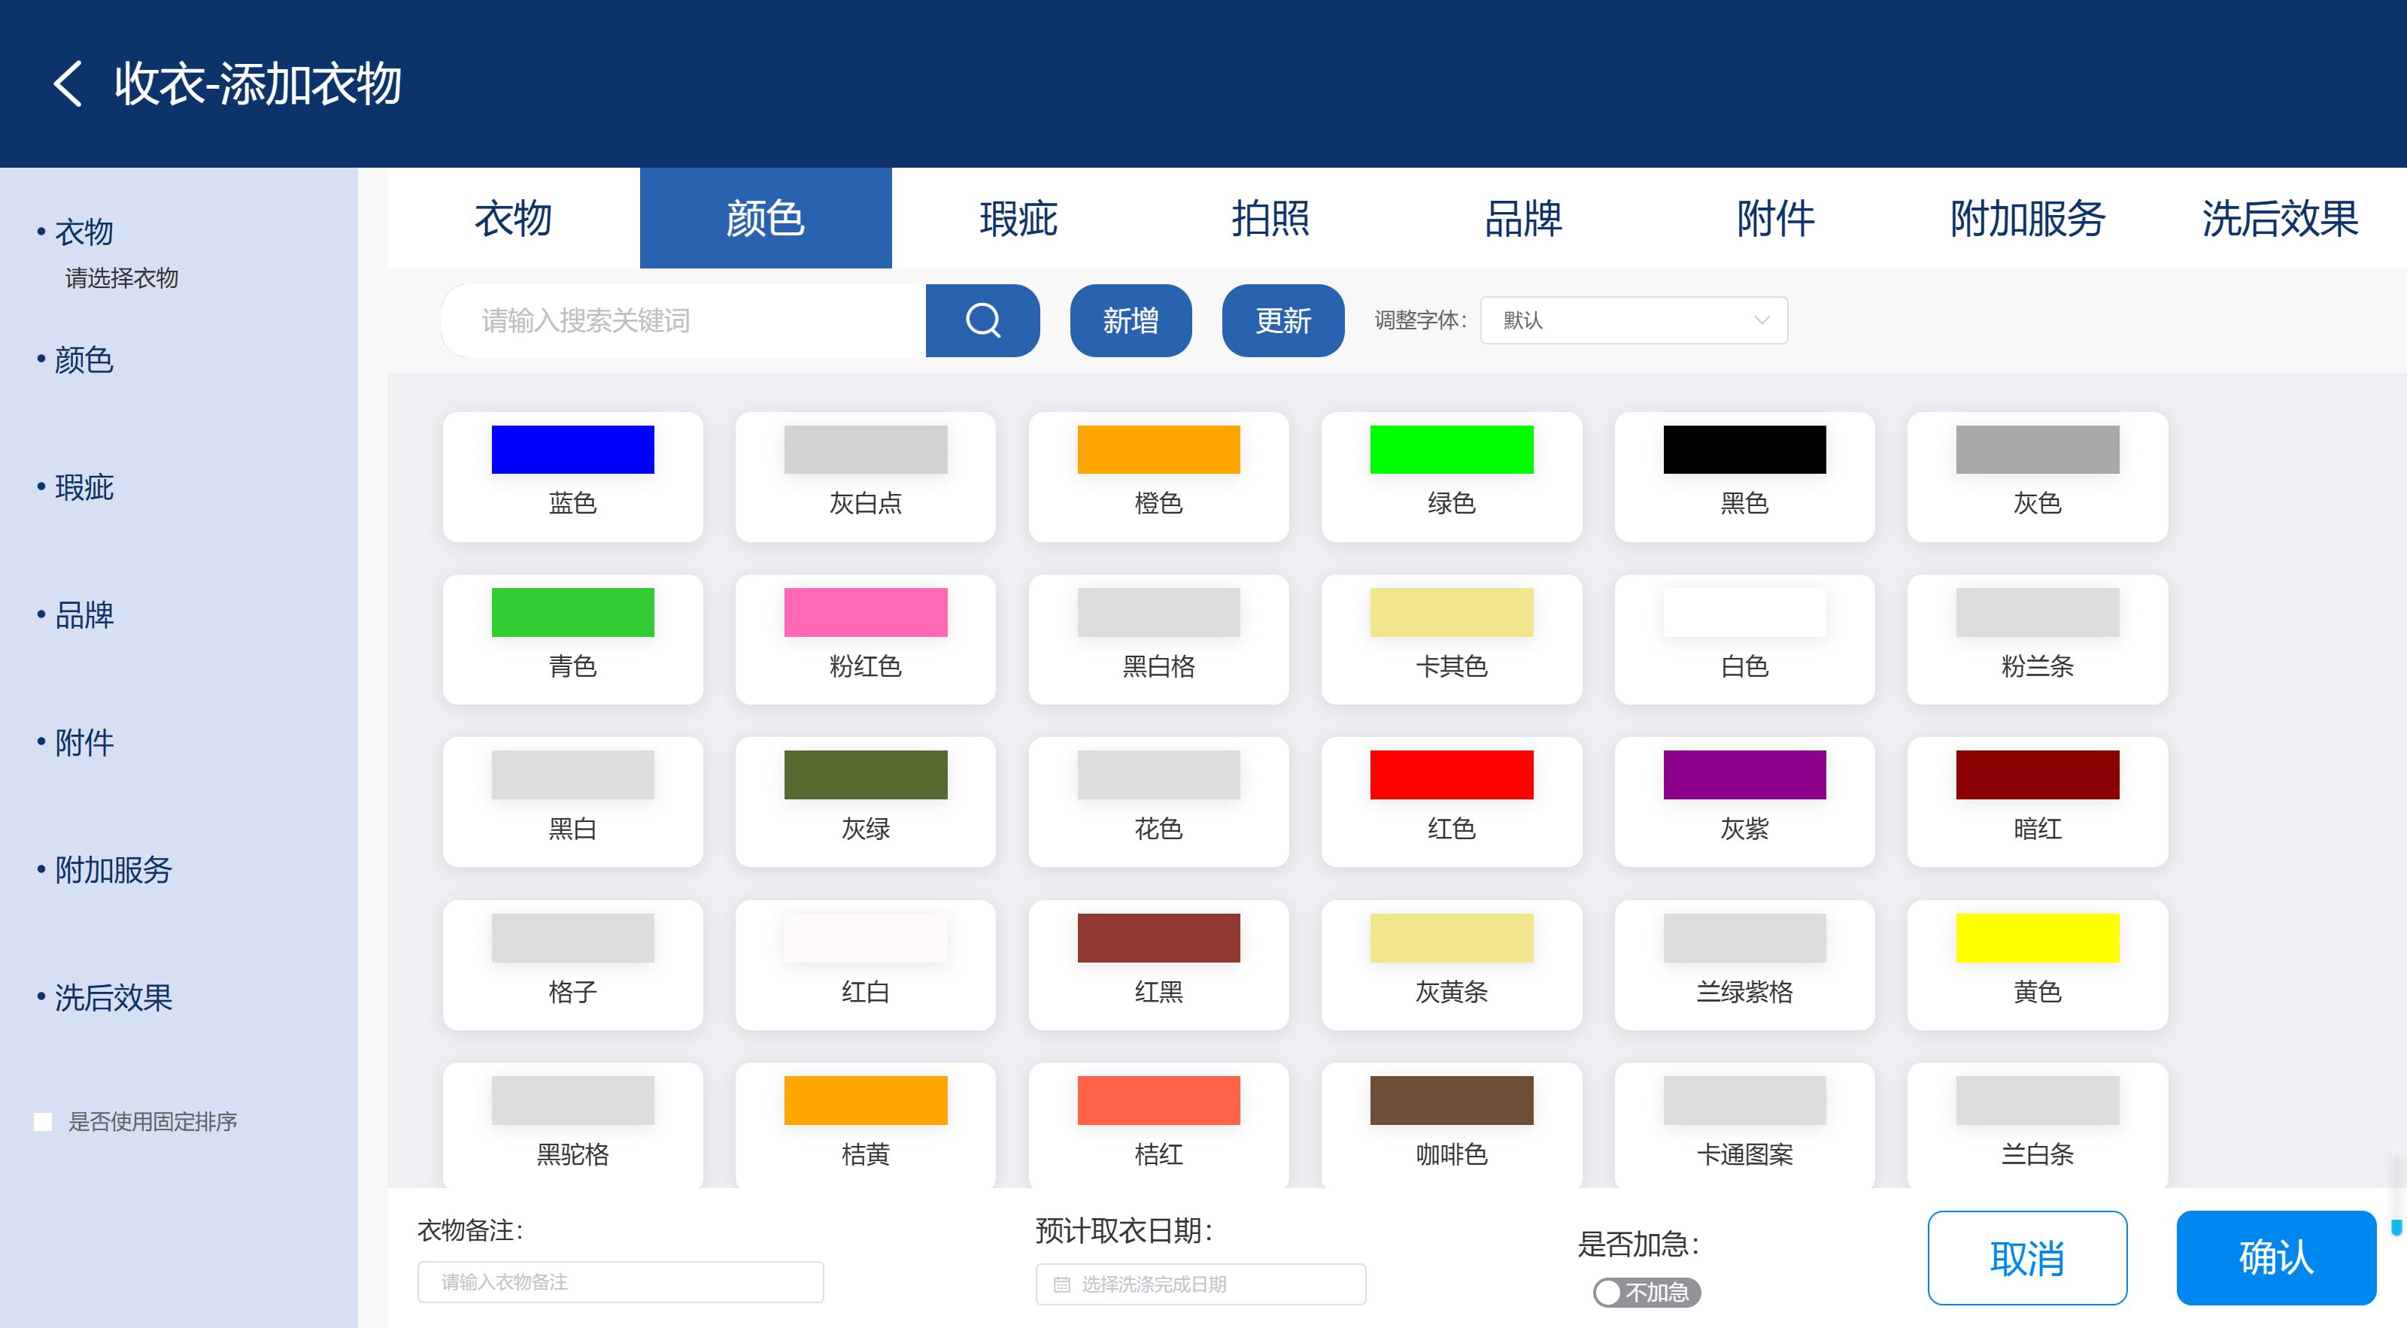Viewport: 2407px width, 1328px height.
Task: Click the back arrow in header
Action: [67, 84]
